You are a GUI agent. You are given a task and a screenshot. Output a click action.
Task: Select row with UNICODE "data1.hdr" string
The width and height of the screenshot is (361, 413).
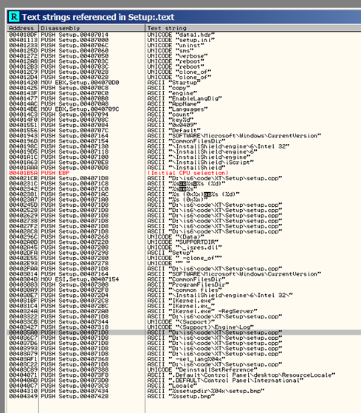[184, 35]
